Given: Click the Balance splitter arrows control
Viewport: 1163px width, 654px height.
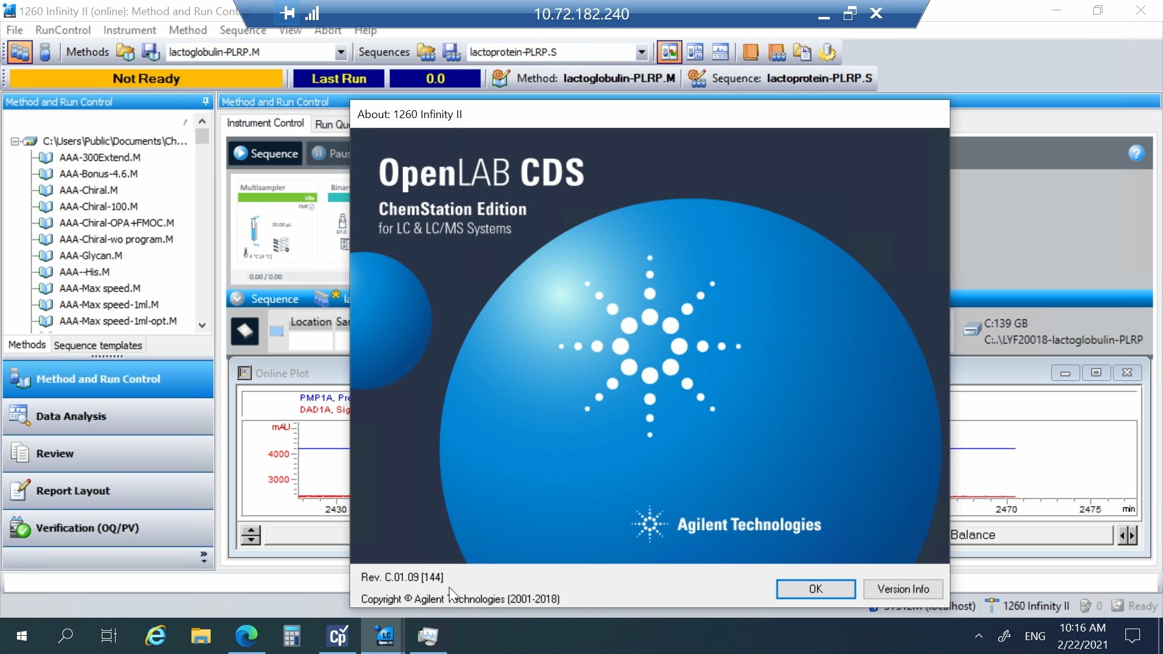Looking at the screenshot, I should tap(1127, 535).
